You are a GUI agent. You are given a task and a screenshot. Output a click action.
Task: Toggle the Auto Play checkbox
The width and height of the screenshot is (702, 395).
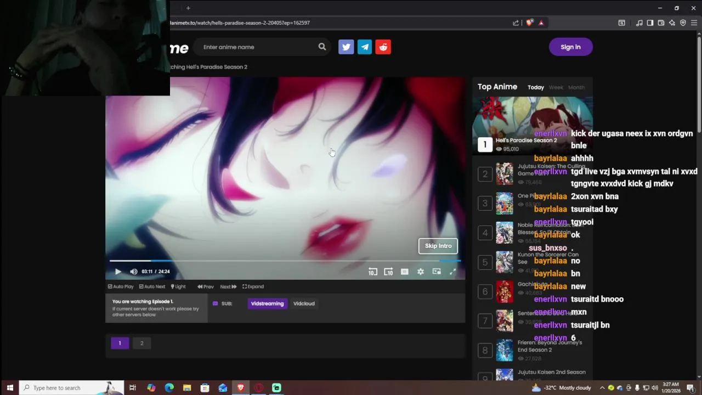(x=121, y=286)
